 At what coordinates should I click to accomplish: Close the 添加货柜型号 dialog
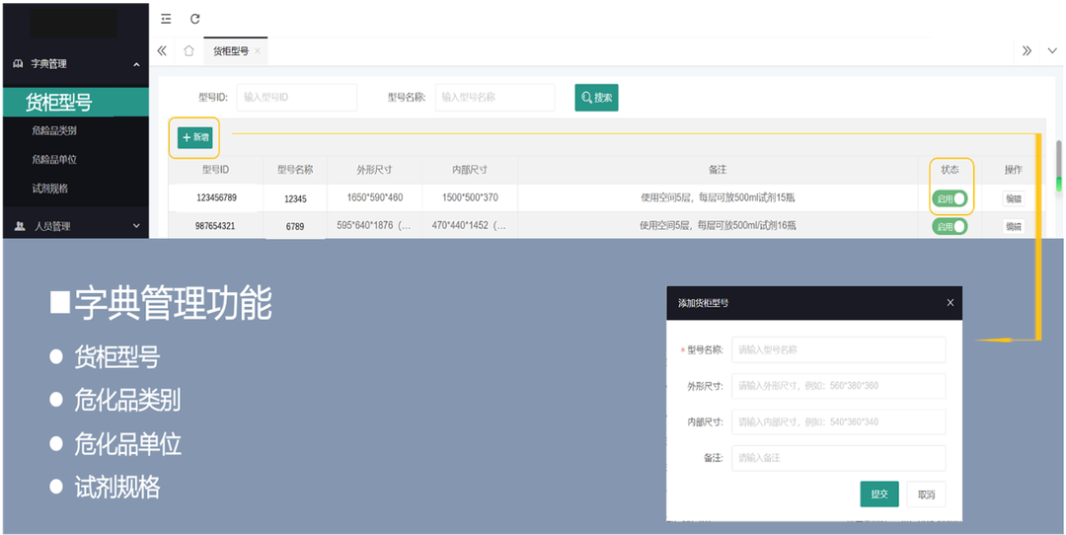pos(951,302)
